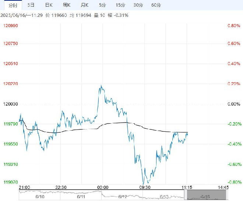Click the left handle of the range slider
The width and height of the screenshot is (243, 201).
[x=186, y=194]
